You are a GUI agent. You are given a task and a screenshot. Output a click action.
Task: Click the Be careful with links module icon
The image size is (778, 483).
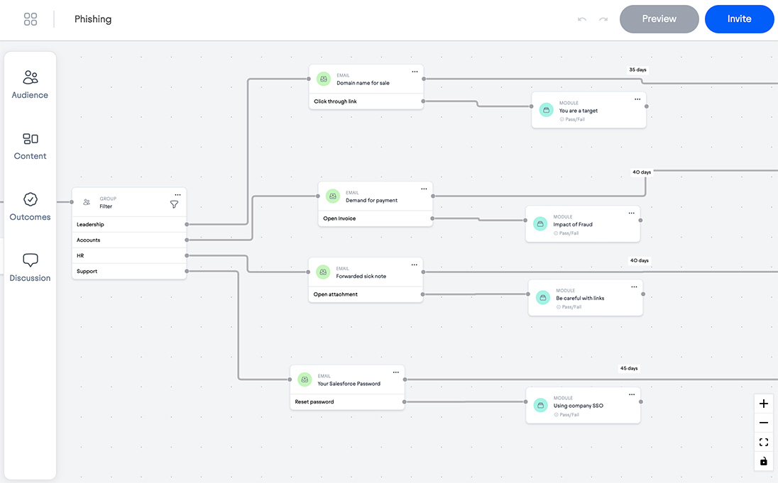(x=543, y=298)
